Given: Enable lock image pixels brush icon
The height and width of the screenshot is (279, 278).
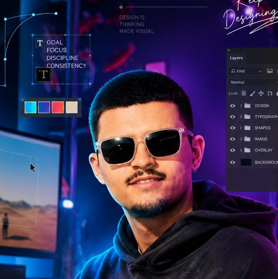Looking at the screenshot, I should click(x=252, y=93).
